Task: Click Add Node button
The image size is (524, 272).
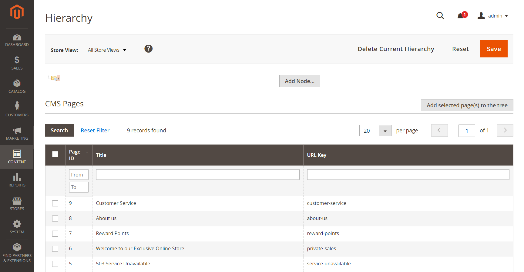Action: click(x=300, y=81)
